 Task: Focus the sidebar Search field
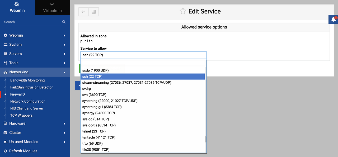pyautogui.click(x=32, y=22)
